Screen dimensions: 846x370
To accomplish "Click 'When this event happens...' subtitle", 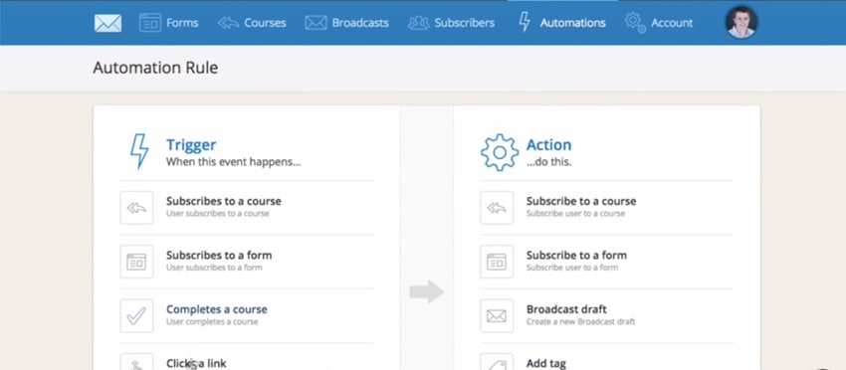I will pos(234,162).
